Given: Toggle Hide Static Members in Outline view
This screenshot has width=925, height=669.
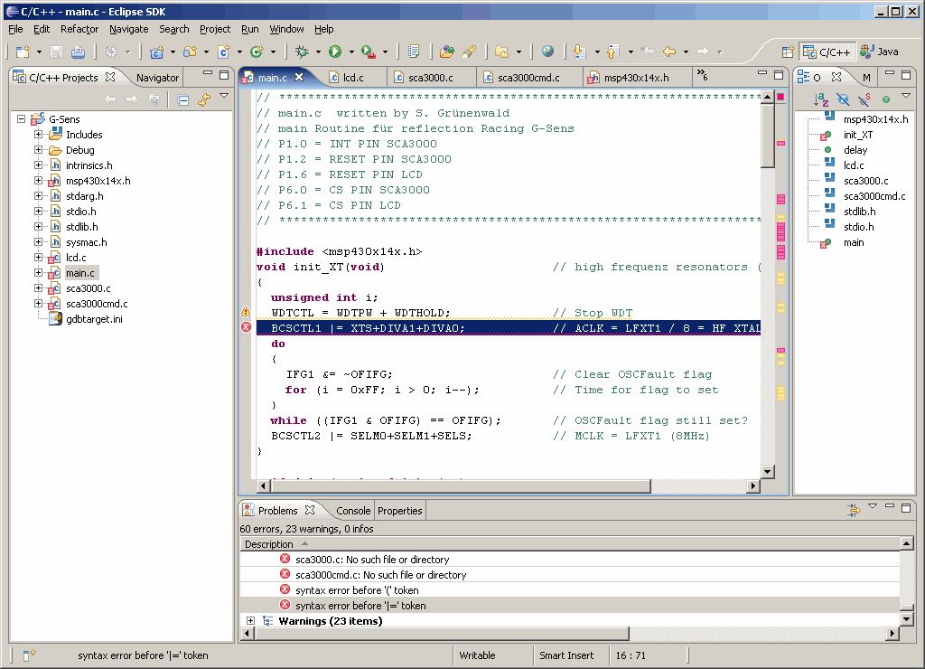Looking at the screenshot, I should (865, 99).
